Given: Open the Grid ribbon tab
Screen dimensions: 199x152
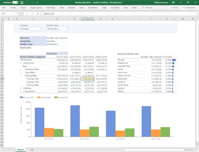Looking at the screenshot, I should coord(126,8).
